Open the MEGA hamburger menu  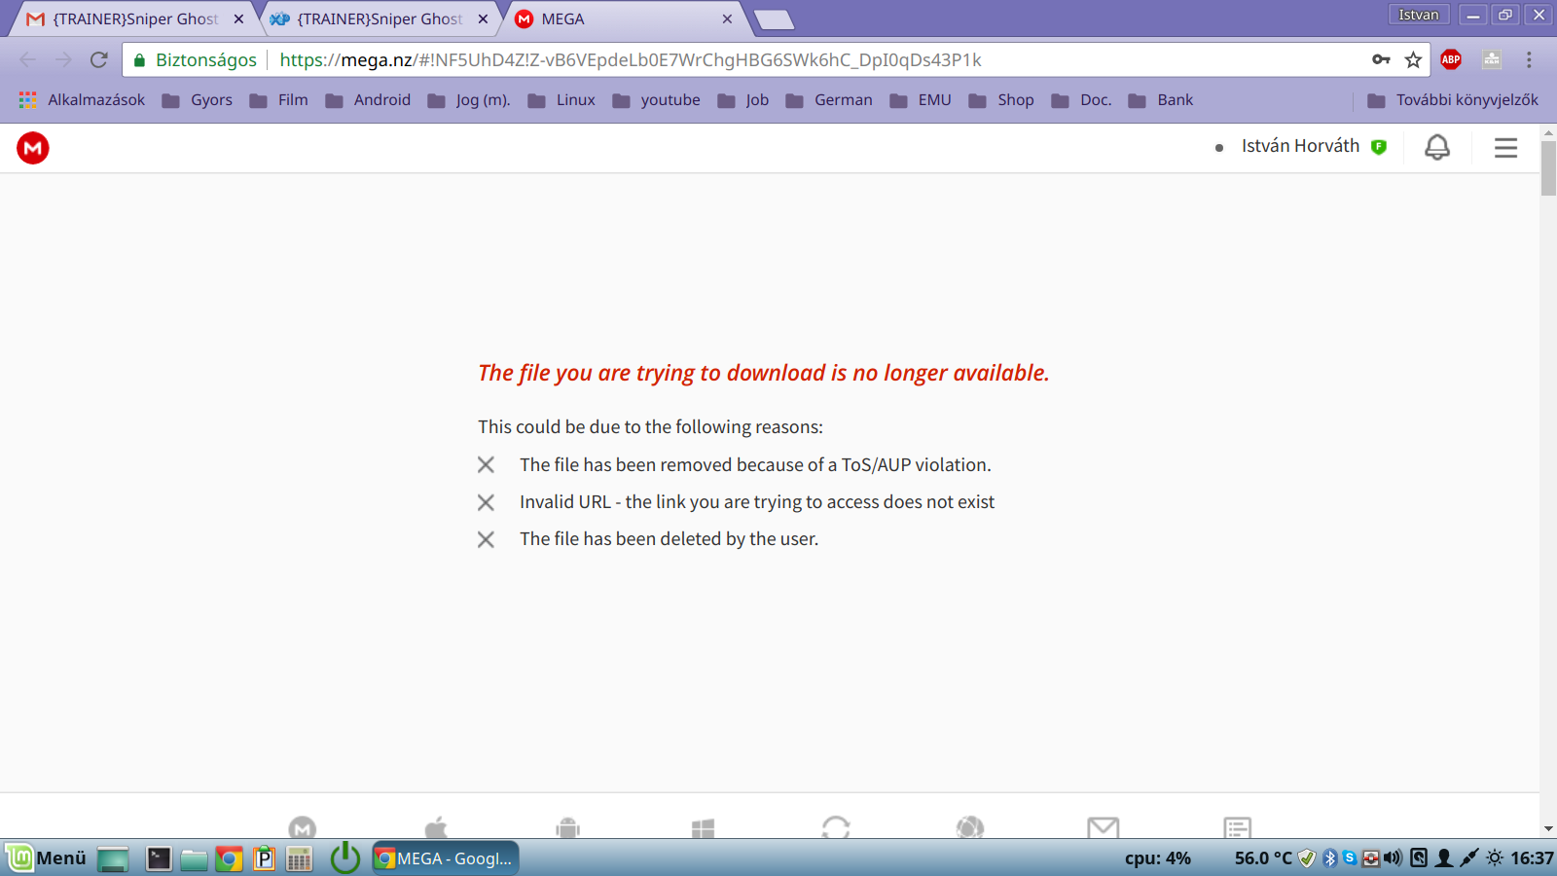tap(1505, 148)
